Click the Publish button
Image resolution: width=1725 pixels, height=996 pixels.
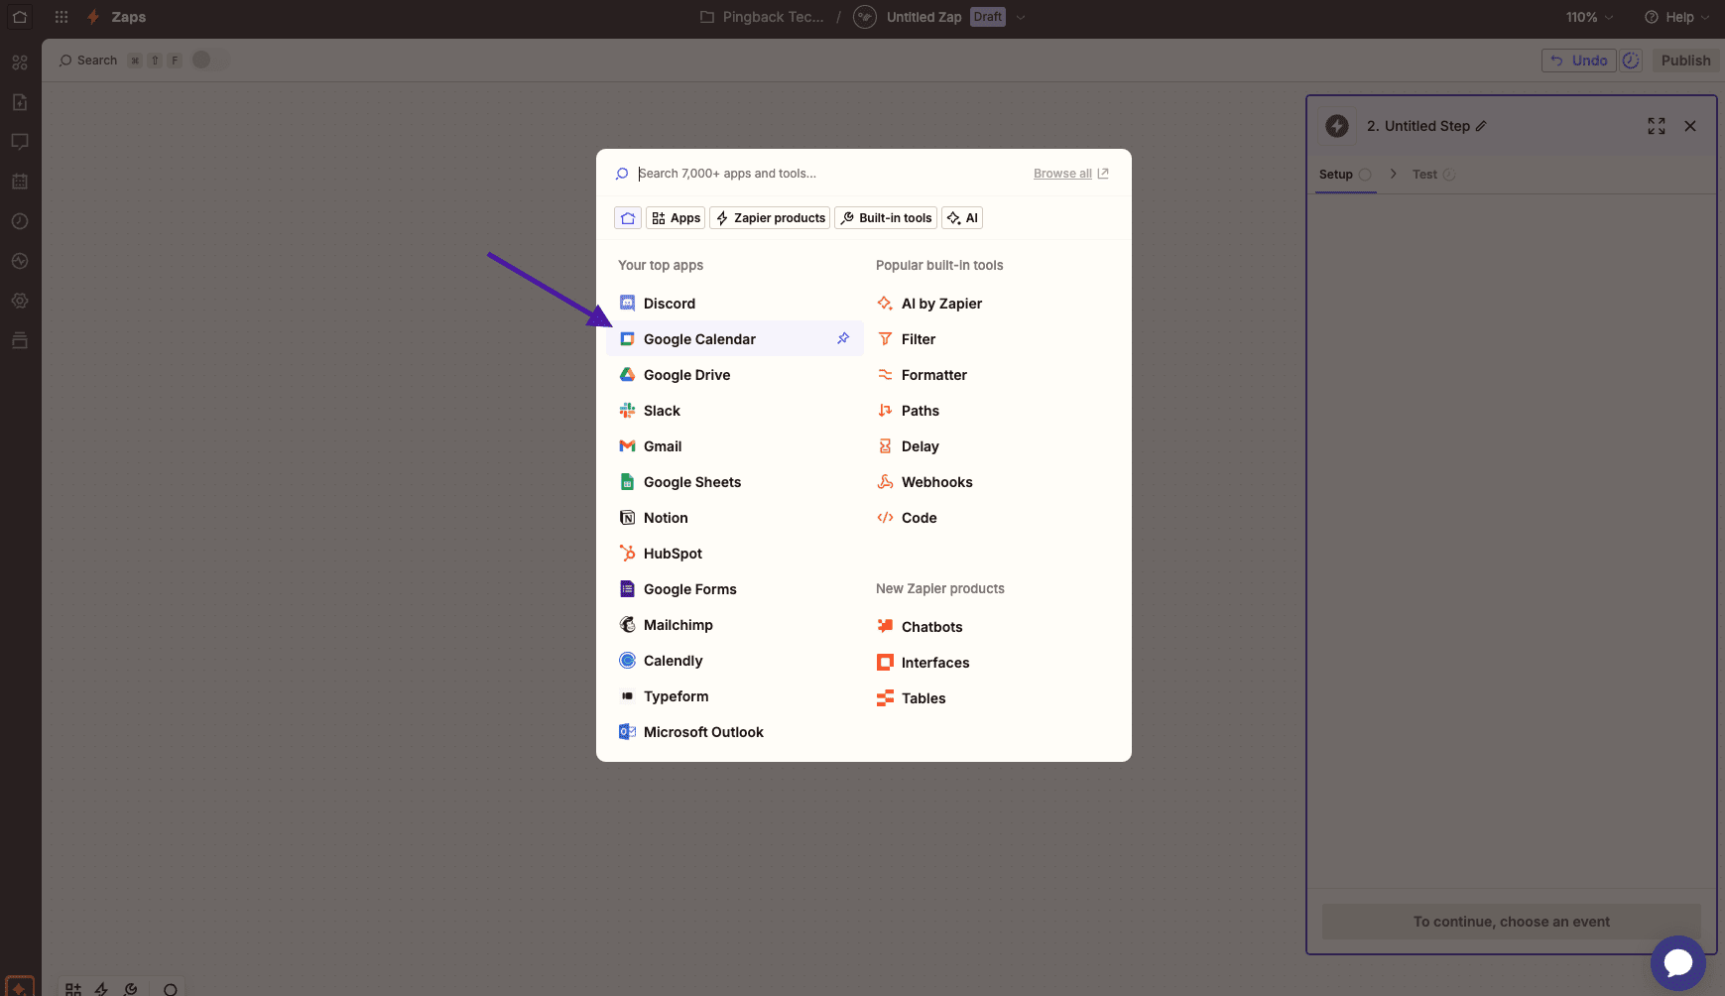click(x=1685, y=61)
